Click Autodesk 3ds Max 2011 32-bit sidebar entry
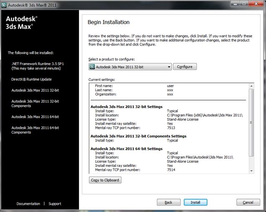 (x=35, y=90)
